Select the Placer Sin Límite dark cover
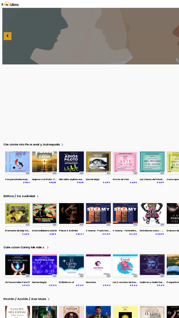 [x=72, y=214]
